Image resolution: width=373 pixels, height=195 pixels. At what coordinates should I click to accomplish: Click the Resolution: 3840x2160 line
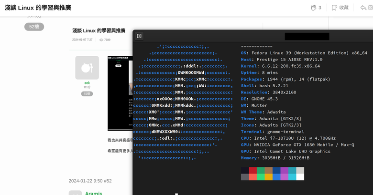[x=269, y=92]
